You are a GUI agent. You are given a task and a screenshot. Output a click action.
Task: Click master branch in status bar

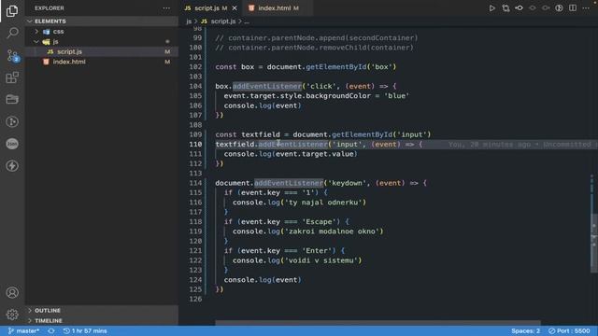[23, 330]
